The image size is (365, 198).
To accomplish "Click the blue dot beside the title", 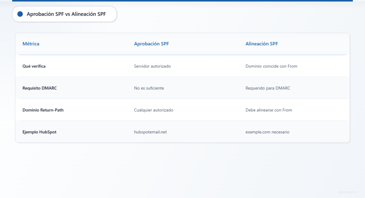I will tap(20, 14).
